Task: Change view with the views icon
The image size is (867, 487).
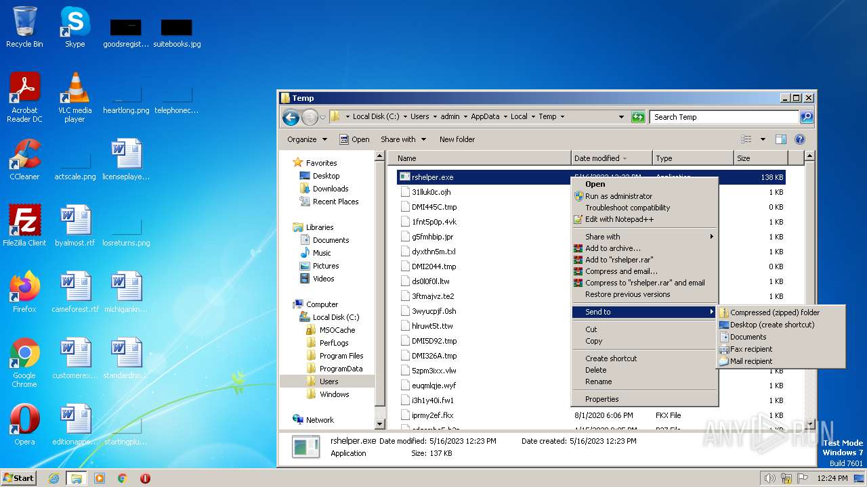Action: [x=746, y=139]
